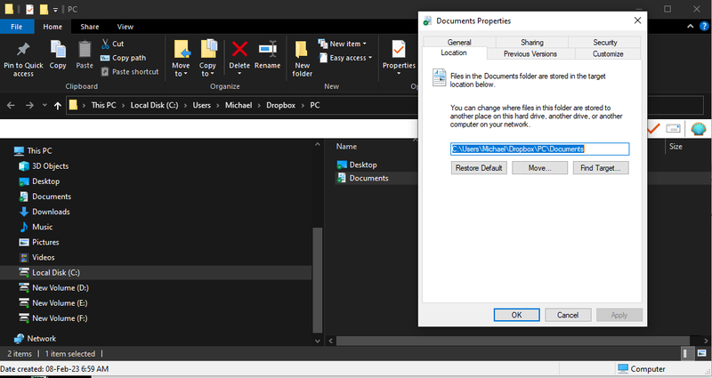
Task: Switch to the View ribbon tab
Action: 125,27
